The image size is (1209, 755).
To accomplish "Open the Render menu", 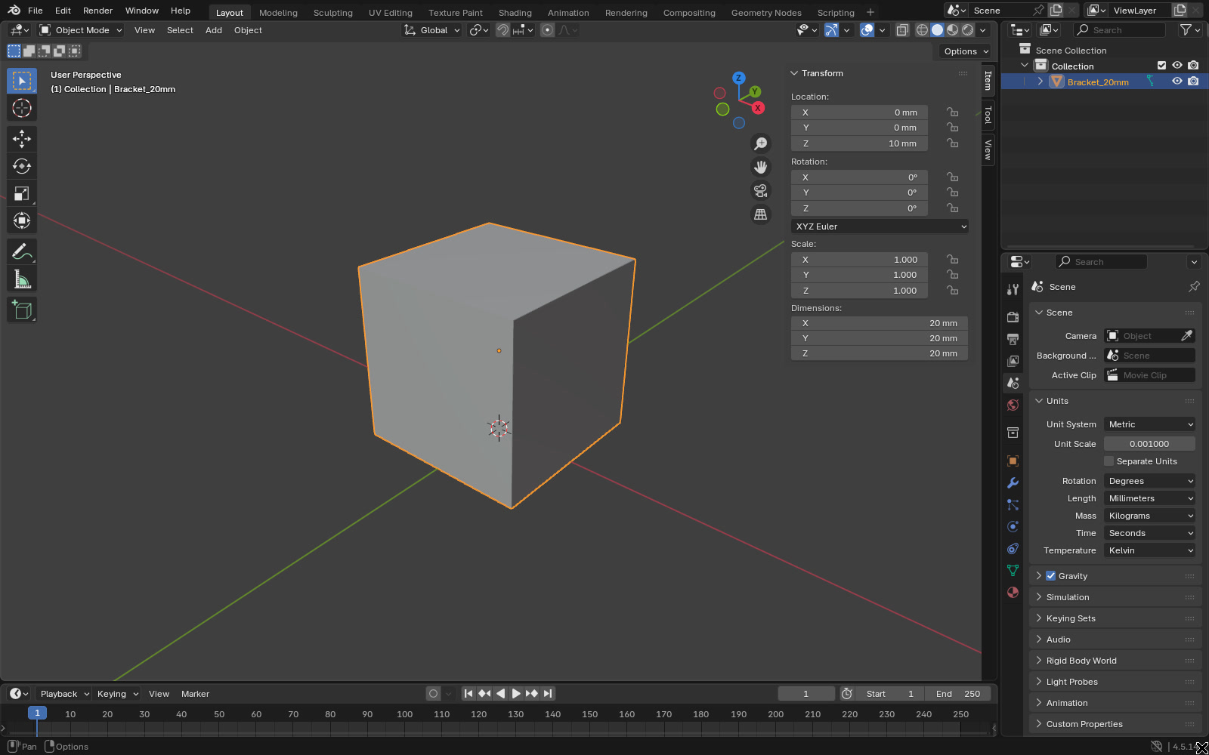I will click(97, 11).
